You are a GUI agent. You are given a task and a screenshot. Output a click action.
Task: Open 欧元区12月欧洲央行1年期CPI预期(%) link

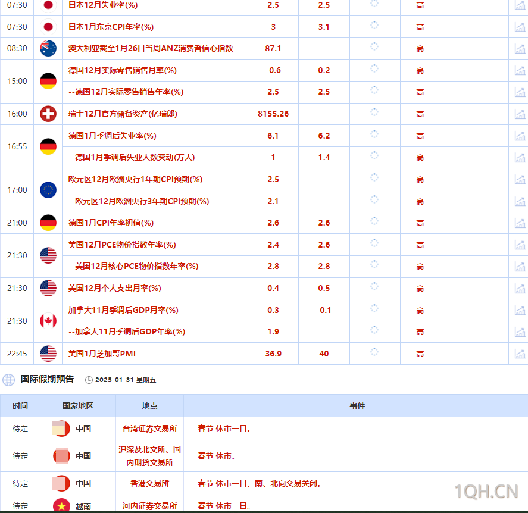[135, 179]
